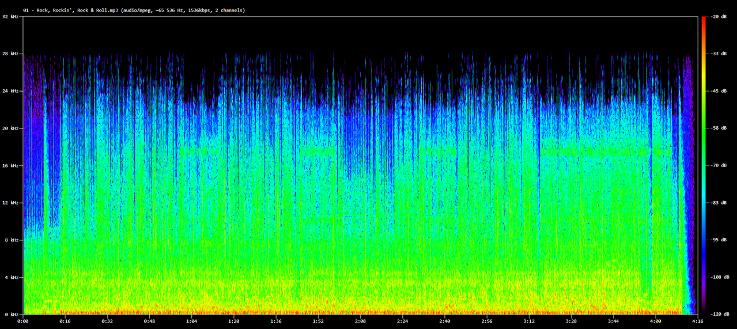737x329 pixels.
Task: Click the 1:36 time axis label
Action: point(276,321)
